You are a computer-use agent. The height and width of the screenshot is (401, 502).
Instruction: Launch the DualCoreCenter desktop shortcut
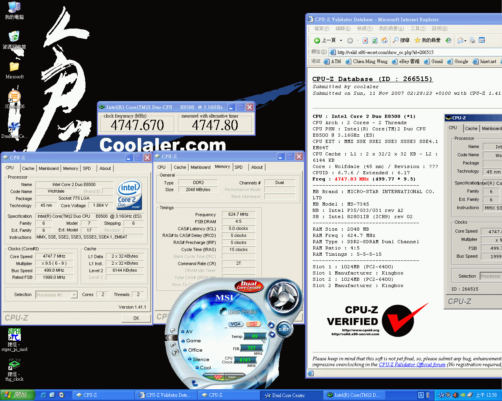coord(15,130)
